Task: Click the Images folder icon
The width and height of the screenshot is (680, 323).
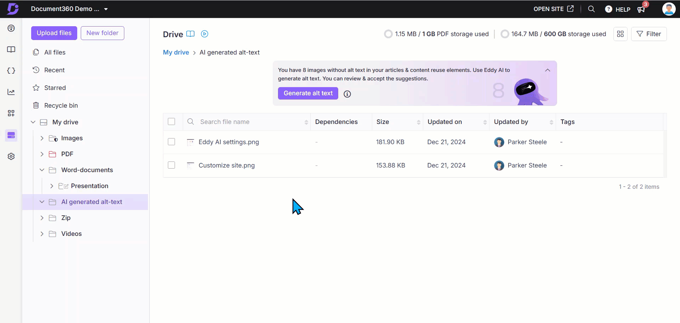Action: [x=53, y=138]
